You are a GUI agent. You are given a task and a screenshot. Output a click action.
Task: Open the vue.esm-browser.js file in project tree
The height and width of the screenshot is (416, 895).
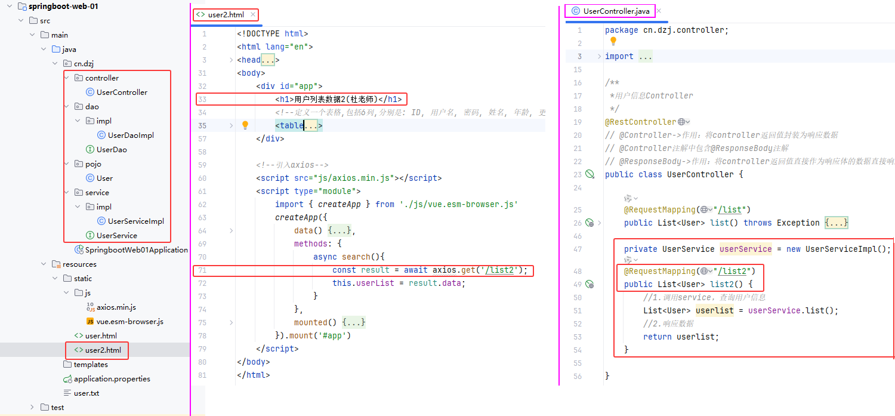click(x=129, y=321)
